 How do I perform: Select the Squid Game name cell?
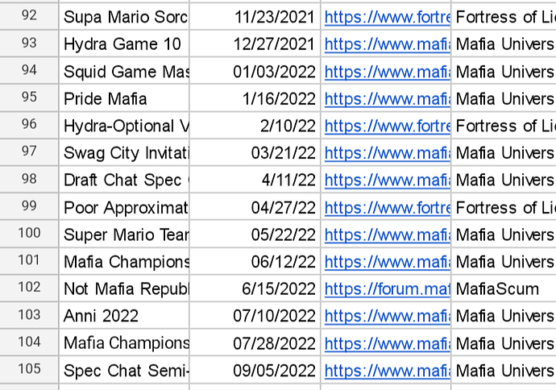[124, 72]
